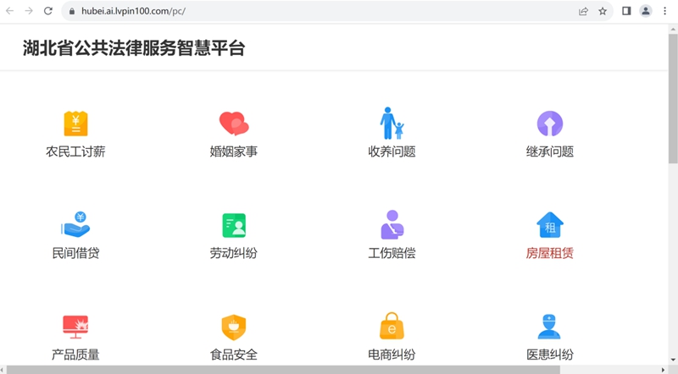Click the 继承问题 purple circle icon
The height and width of the screenshot is (374, 678).
(x=549, y=124)
